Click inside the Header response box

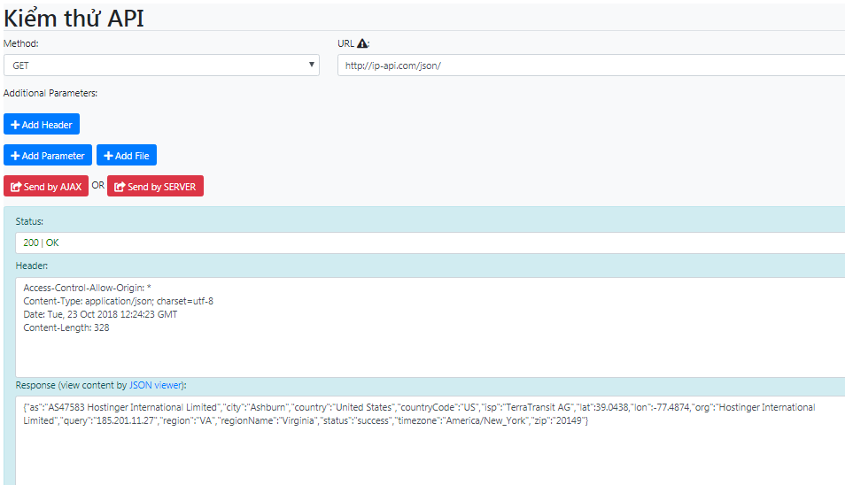430,327
